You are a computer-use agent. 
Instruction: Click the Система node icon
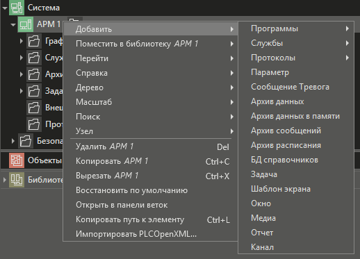tap(17, 8)
